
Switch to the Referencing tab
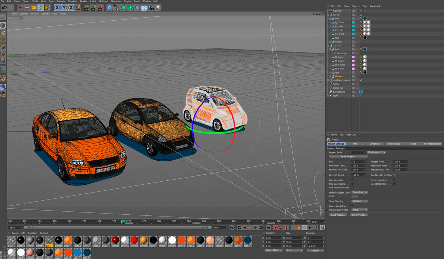(394, 144)
